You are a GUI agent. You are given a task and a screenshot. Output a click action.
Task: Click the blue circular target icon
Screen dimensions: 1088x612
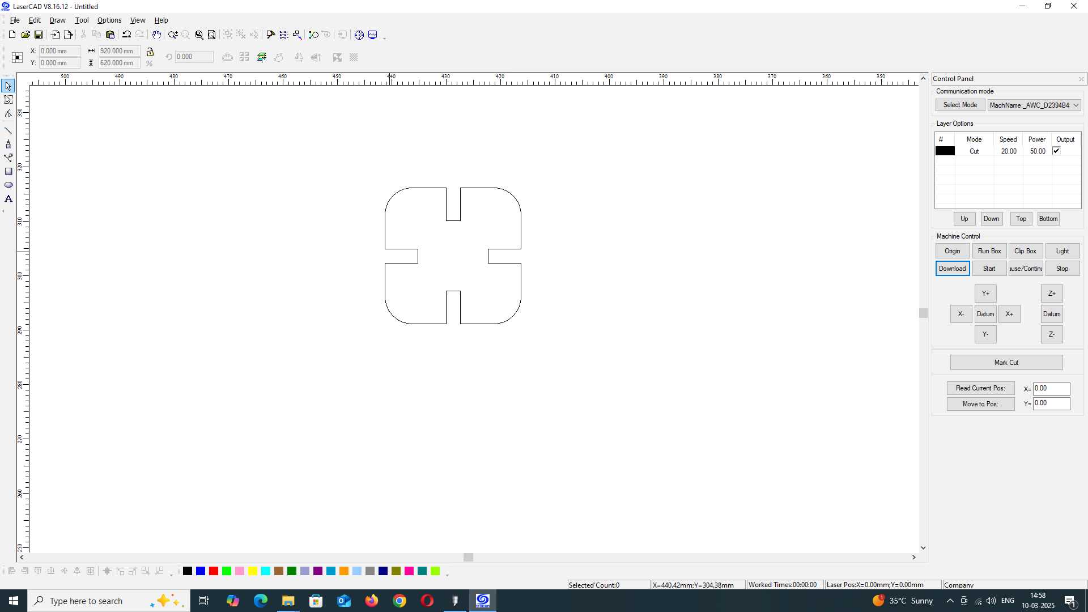point(359,35)
